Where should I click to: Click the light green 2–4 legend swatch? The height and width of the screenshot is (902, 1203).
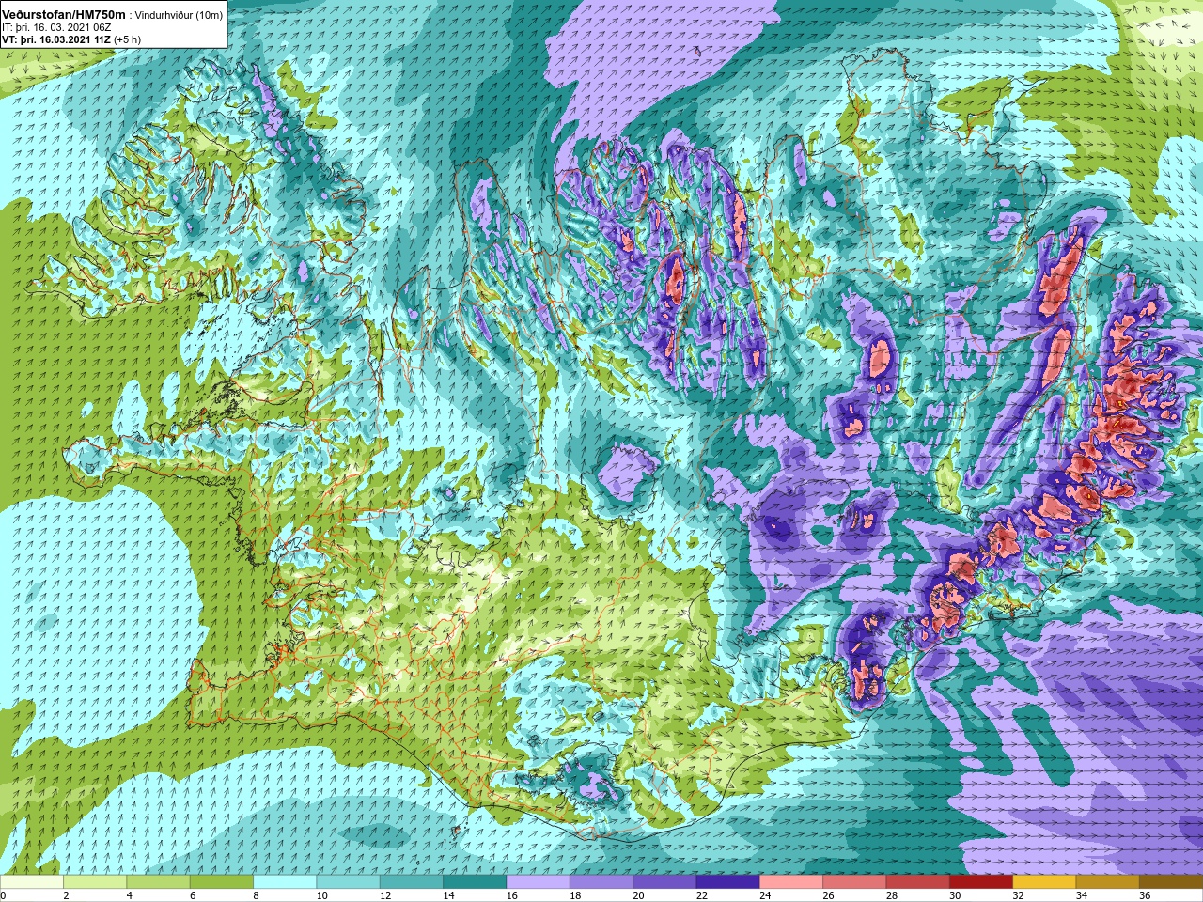click(95, 881)
